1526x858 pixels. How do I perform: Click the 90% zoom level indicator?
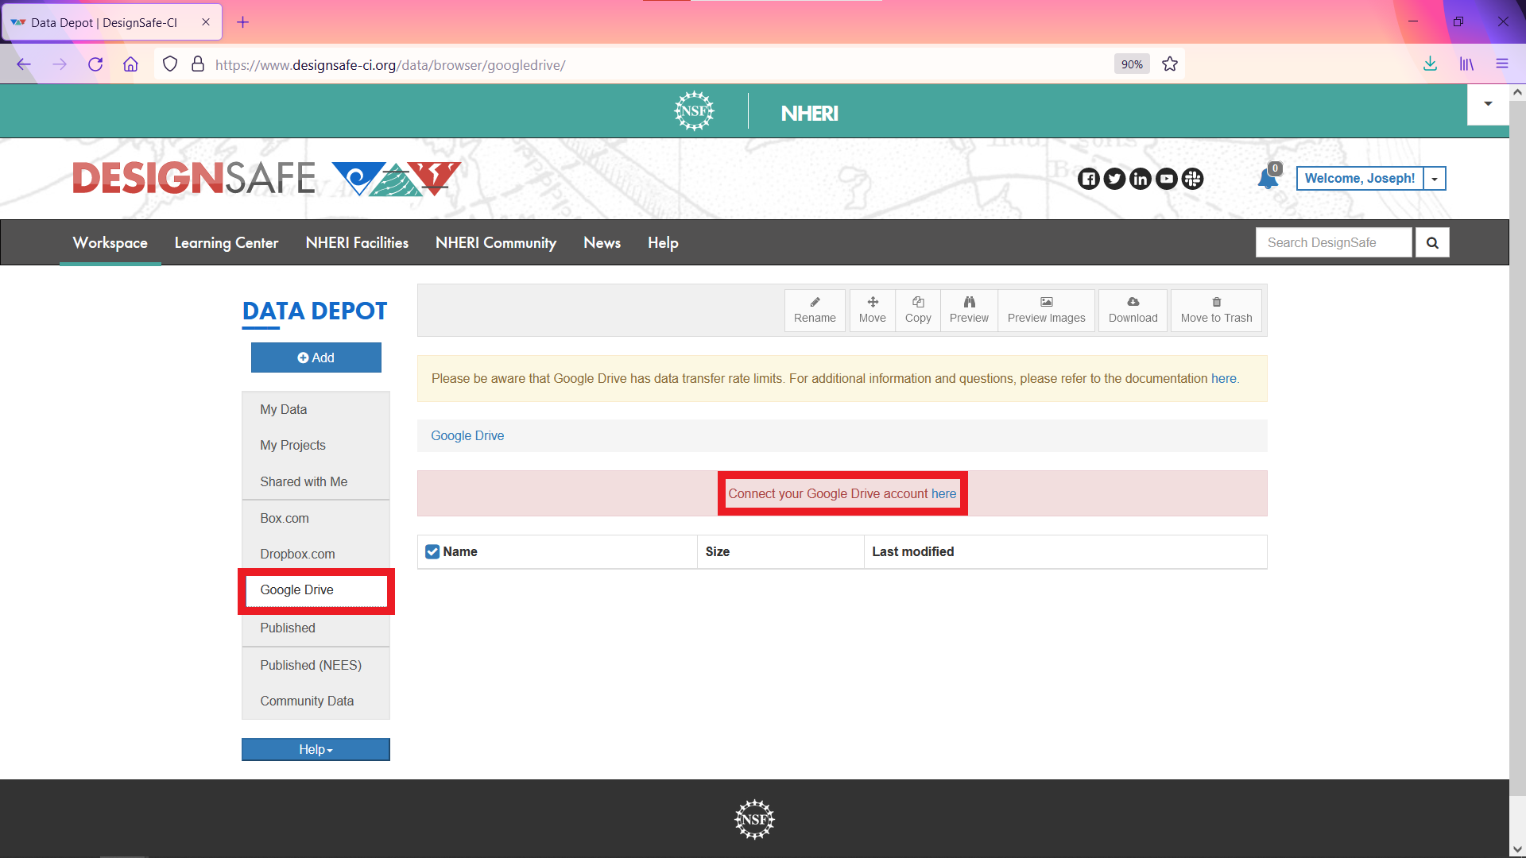pyautogui.click(x=1132, y=64)
